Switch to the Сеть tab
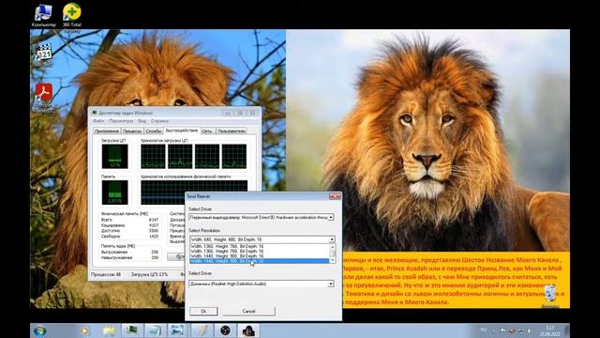Screen dimensions: 600x338 (x=207, y=131)
